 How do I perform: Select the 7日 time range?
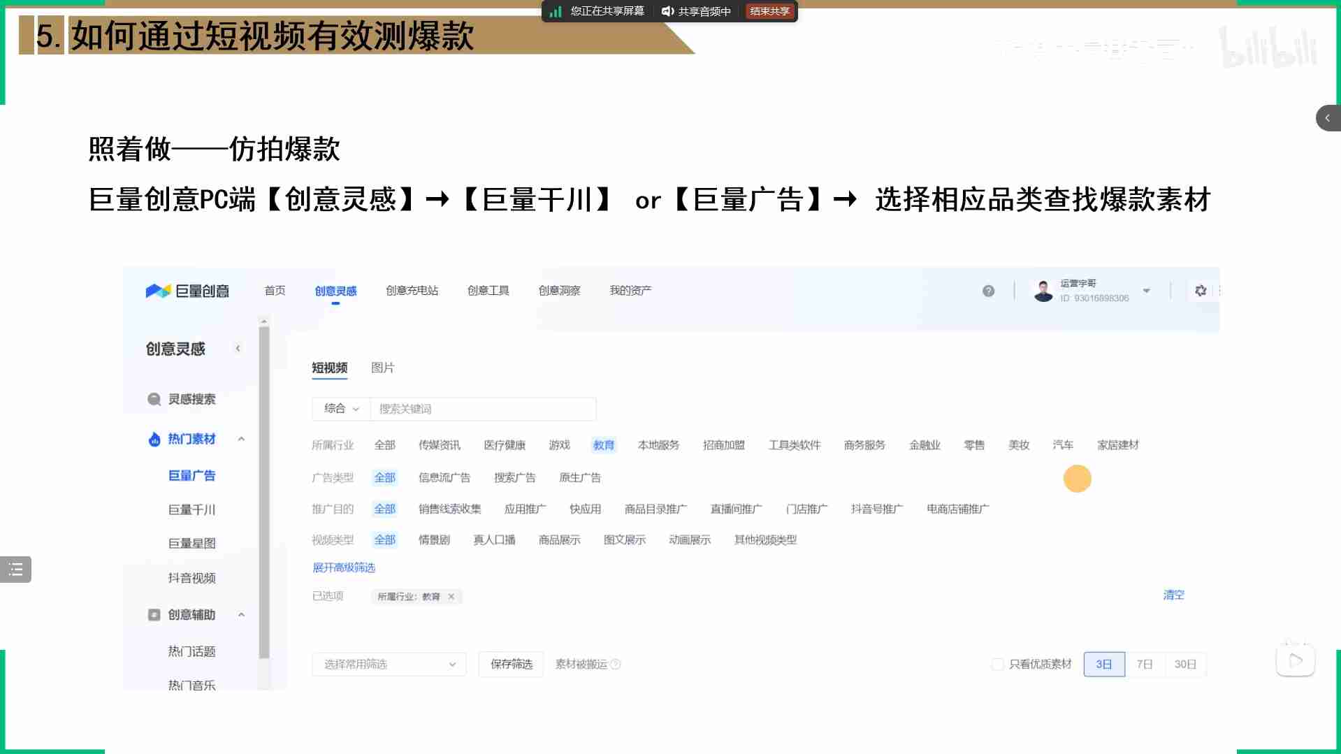(1144, 665)
